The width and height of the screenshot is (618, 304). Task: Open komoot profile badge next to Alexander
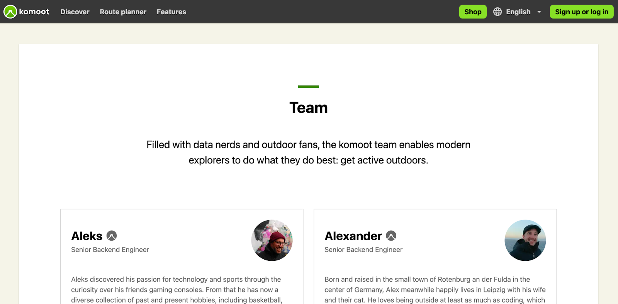point(391,236)
